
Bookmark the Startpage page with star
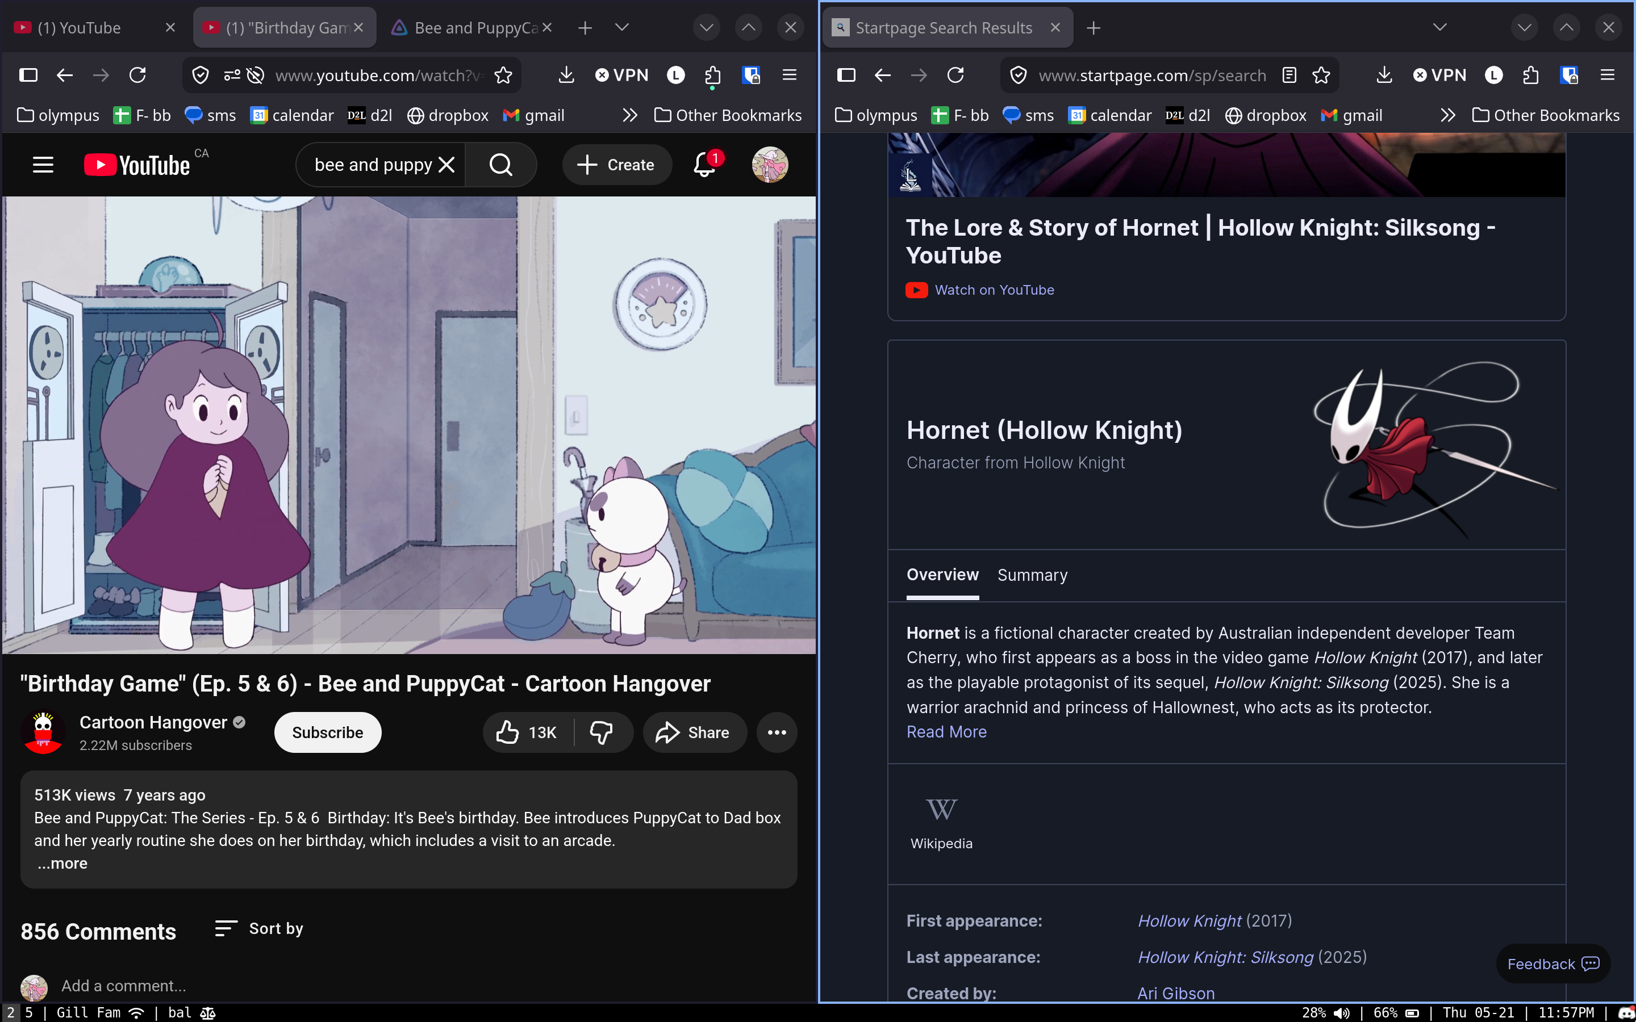pyautogui.click(x=1321, y=75)
